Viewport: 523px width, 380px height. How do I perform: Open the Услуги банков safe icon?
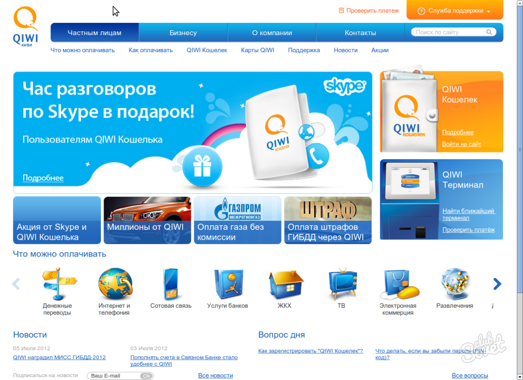228,283
